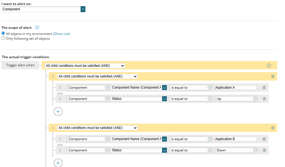Expand top-level trigger condition options chevron
The width and height of the screenshot is (285, 167).
[269, 65]
